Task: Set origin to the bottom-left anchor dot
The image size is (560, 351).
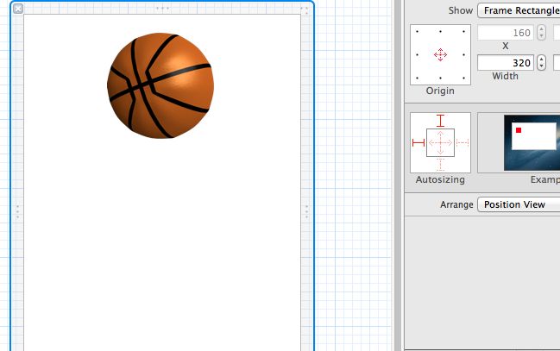Action: coord(417,78)
